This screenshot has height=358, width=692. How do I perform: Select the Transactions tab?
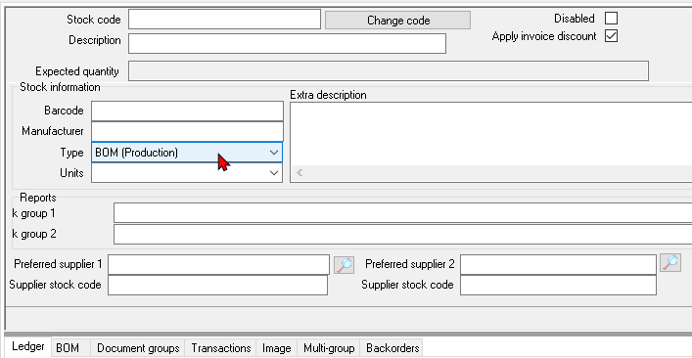click(x=220, y=348)
